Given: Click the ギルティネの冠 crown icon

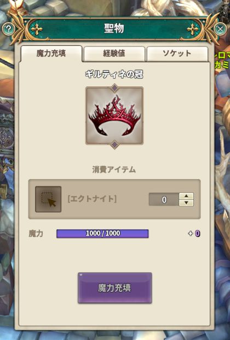Looking at the screenshot, I should [x=114, y=116].
